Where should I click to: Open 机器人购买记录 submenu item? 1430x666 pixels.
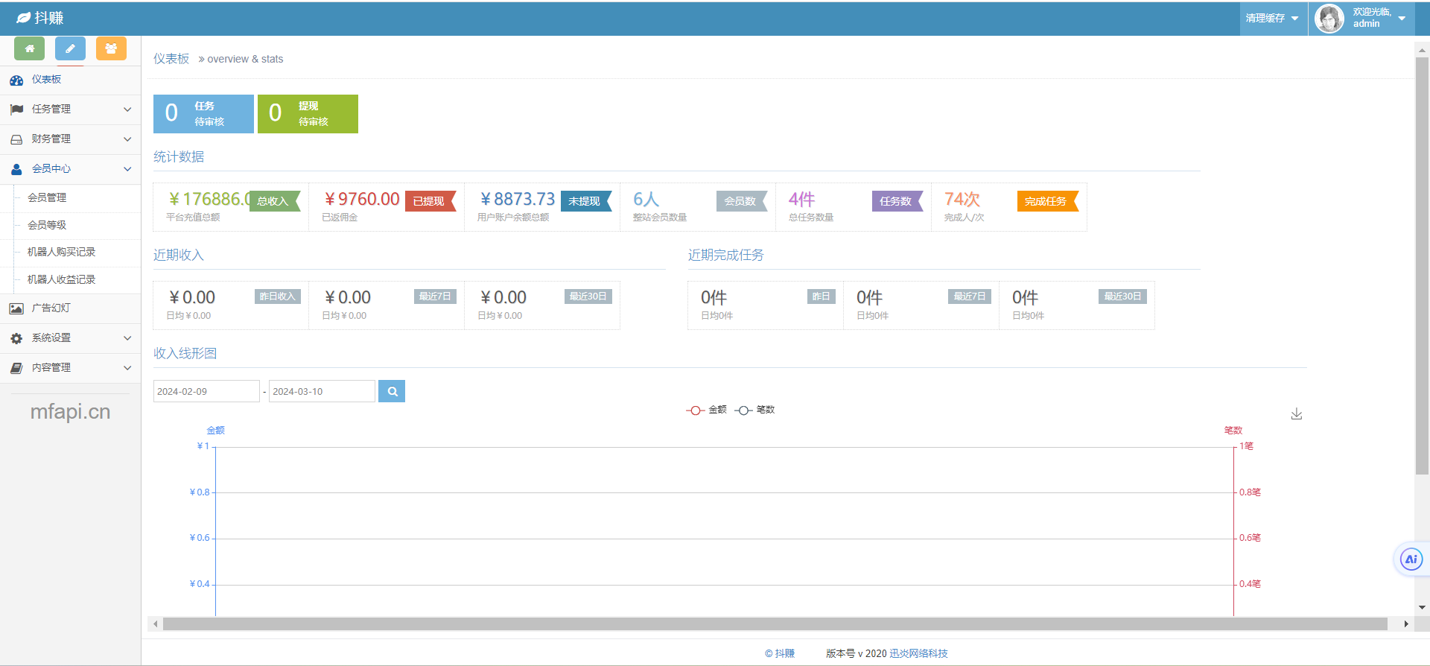click(61, 252)
